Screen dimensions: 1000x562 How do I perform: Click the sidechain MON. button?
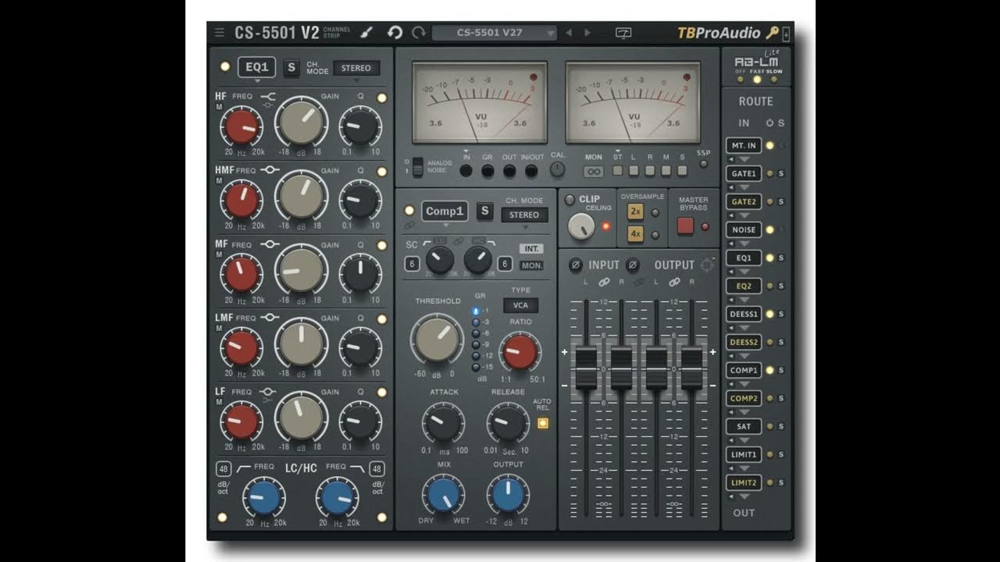(x=531, y=265)
